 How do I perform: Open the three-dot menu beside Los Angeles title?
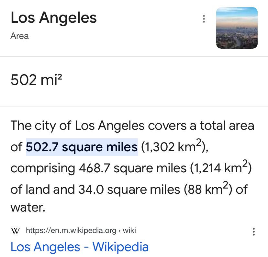(x=204, y=19)
